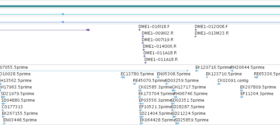Open the EK123710.5prime label
This screenshot has width=280, height=125.
pyautogui.click(x=224, y=74)
